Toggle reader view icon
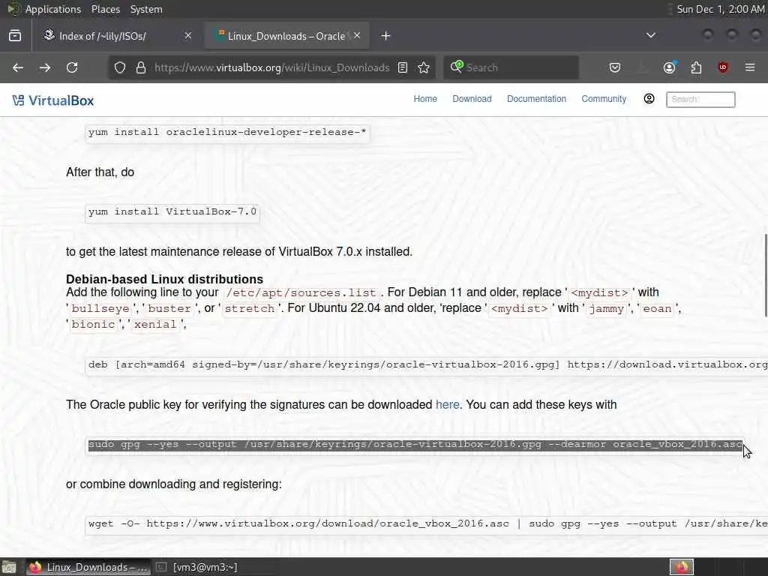Screen dimensions: 768x576 tap(403, 67)
